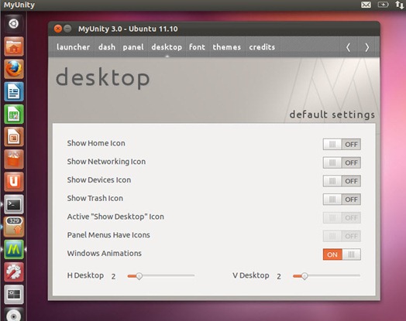Open the Home Folder launcher icon
The image size is (406, 321).
coord(14,46)
